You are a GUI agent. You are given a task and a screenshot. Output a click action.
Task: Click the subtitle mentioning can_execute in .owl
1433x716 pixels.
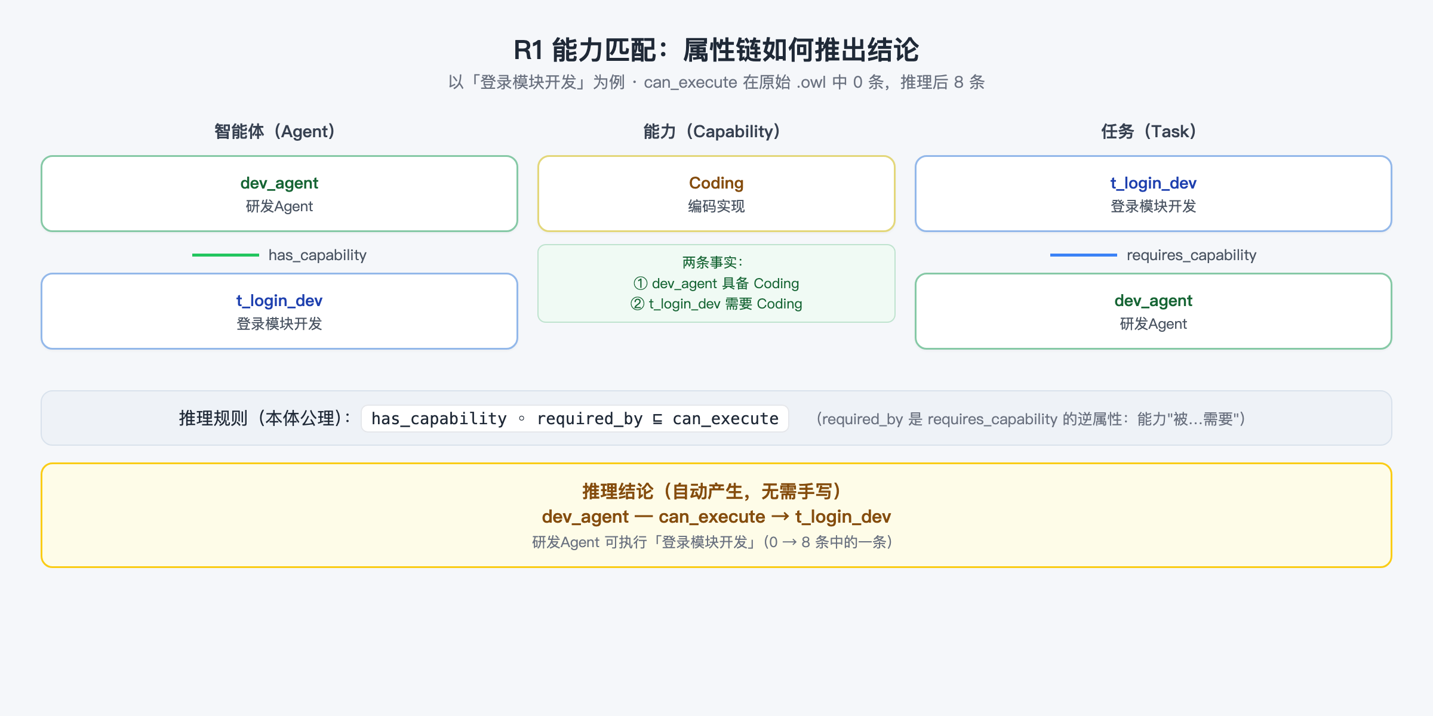(716, 82)
